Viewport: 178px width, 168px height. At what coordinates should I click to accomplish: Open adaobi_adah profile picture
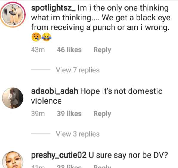click(13, 98)
